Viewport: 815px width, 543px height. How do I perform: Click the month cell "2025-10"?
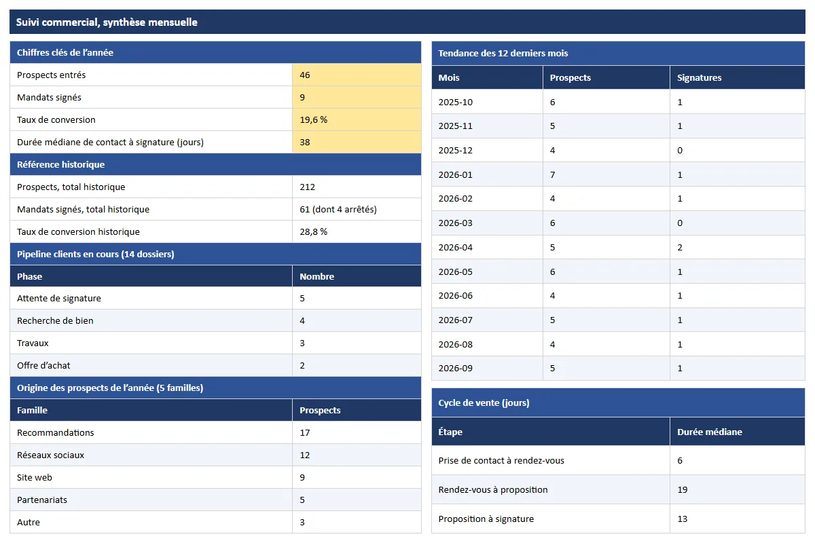pyautogui.click(x=487, y=102)
